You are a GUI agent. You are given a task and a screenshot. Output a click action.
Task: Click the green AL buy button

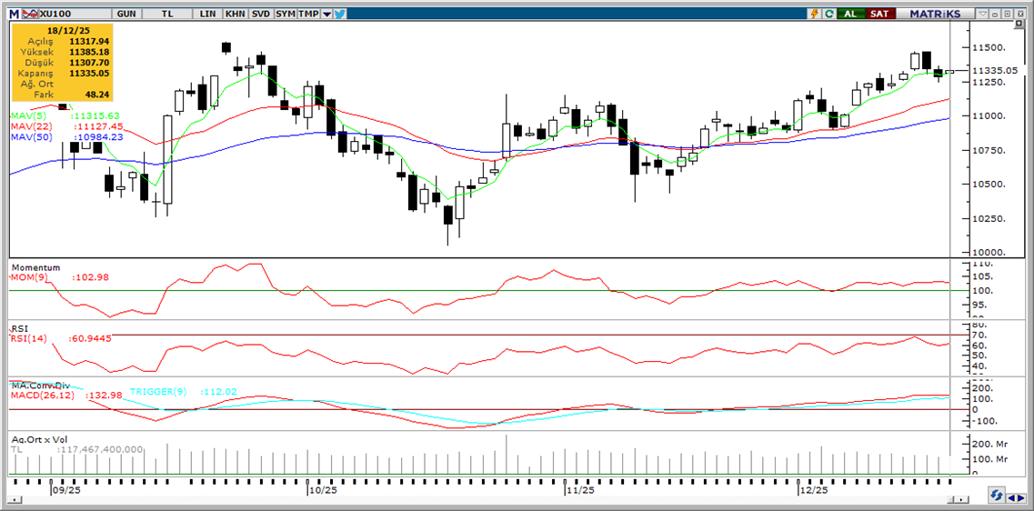click(x=850, y=14)
